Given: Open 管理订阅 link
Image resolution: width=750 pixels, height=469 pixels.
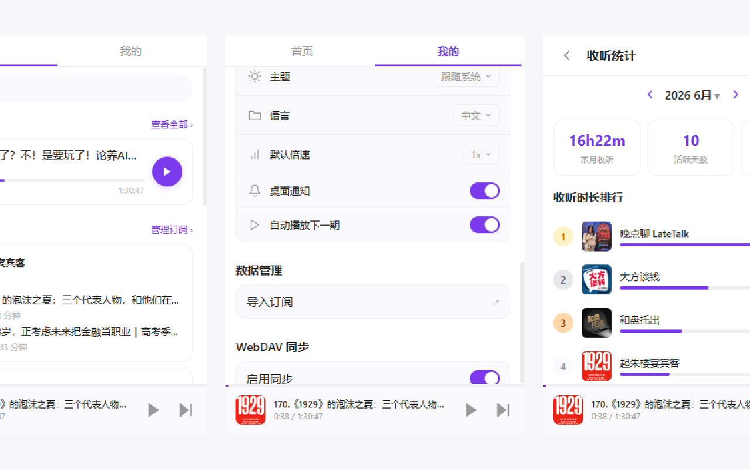Looking at the screenshot, I should (x=172, y=230).
